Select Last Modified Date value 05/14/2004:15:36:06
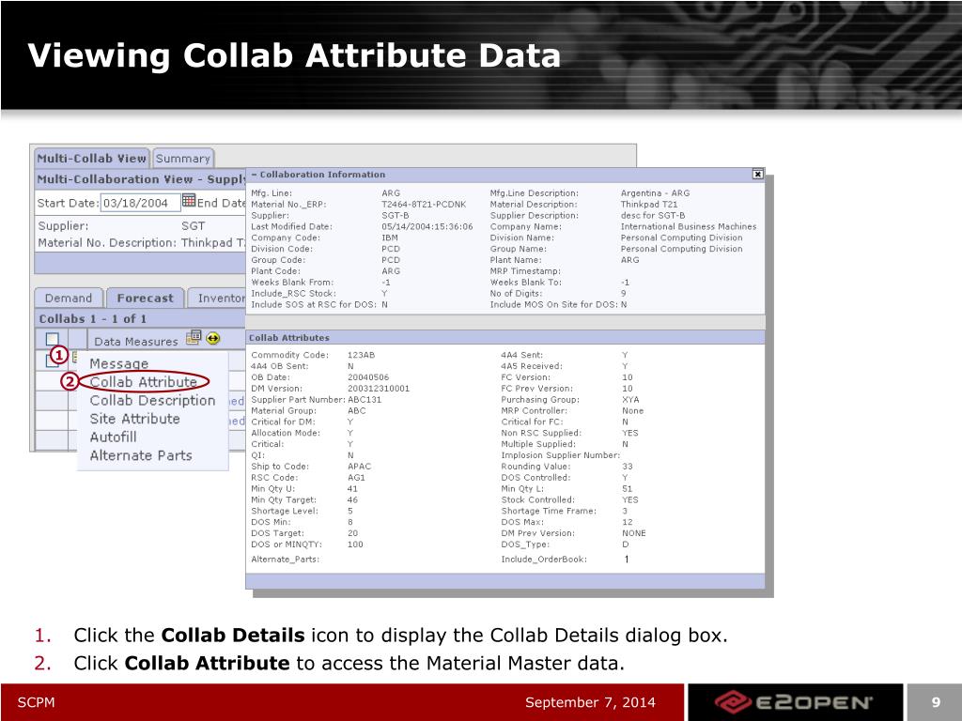The image size is (962, 721). click(x=427, y=226)
